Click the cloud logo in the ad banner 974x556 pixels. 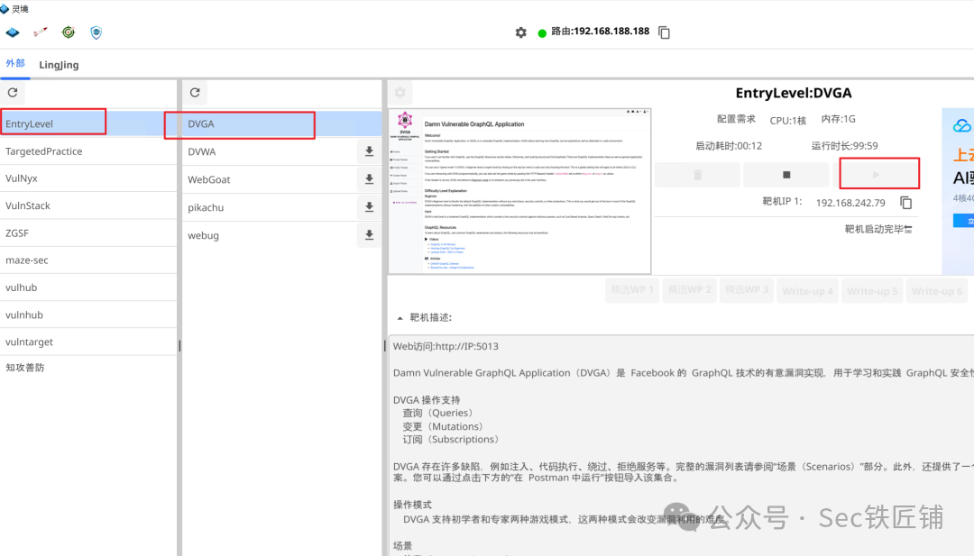[962, 126]
